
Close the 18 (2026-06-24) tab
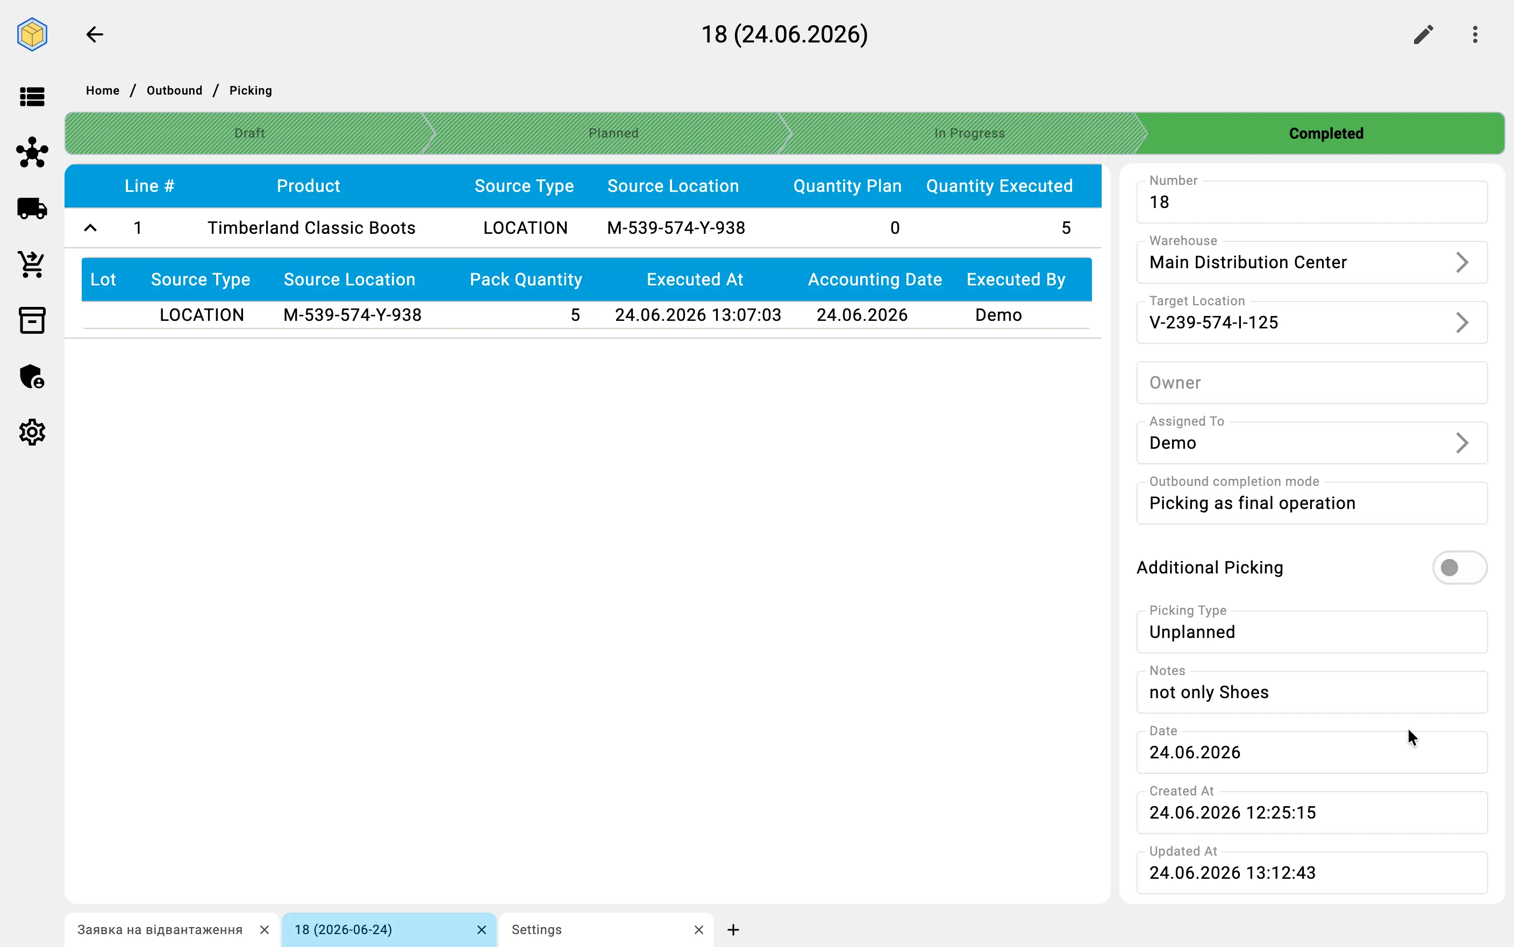(482, 929)
